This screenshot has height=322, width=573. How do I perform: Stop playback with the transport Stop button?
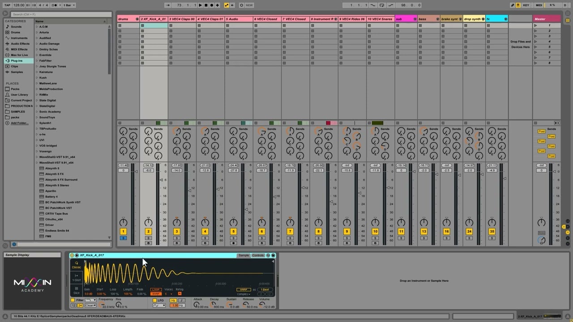click(206, 5)
